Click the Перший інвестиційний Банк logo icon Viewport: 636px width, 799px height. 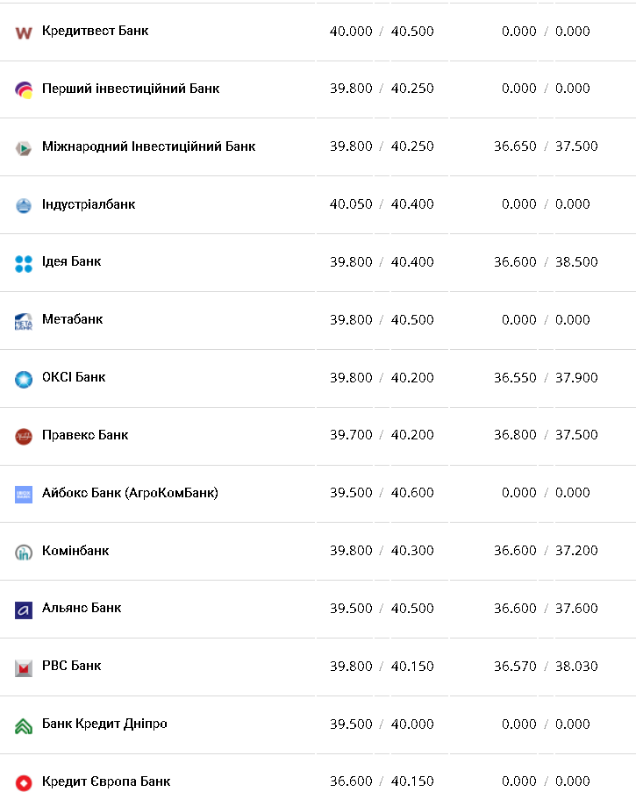point(24,89)
